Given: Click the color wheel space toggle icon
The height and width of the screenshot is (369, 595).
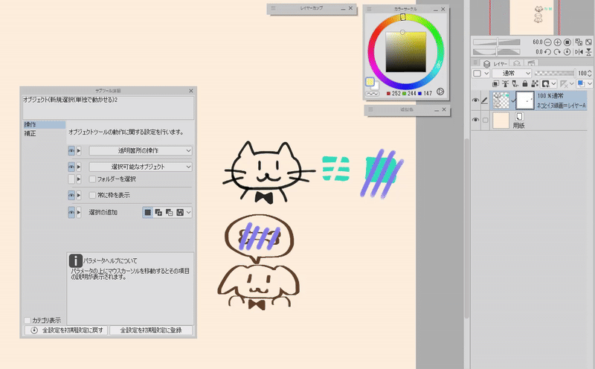Looking at the screenshot, I should point(440,92).
